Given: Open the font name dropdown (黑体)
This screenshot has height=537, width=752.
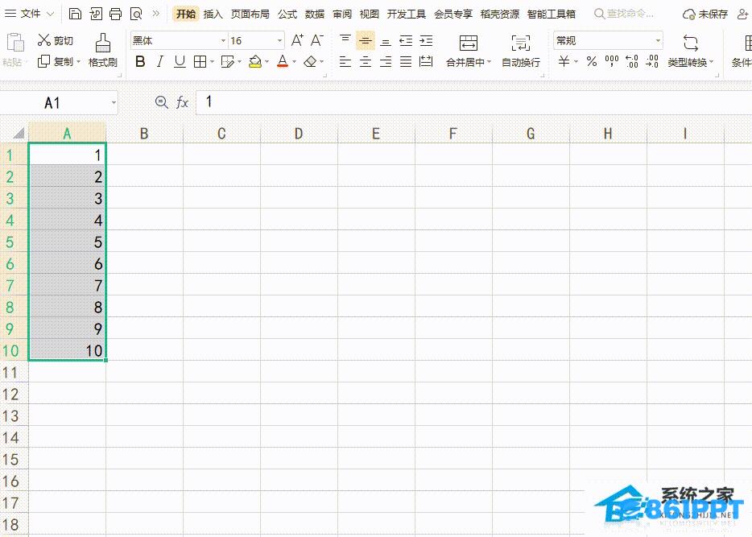Looking at the screenshot, I should click(x=223, y=41).
